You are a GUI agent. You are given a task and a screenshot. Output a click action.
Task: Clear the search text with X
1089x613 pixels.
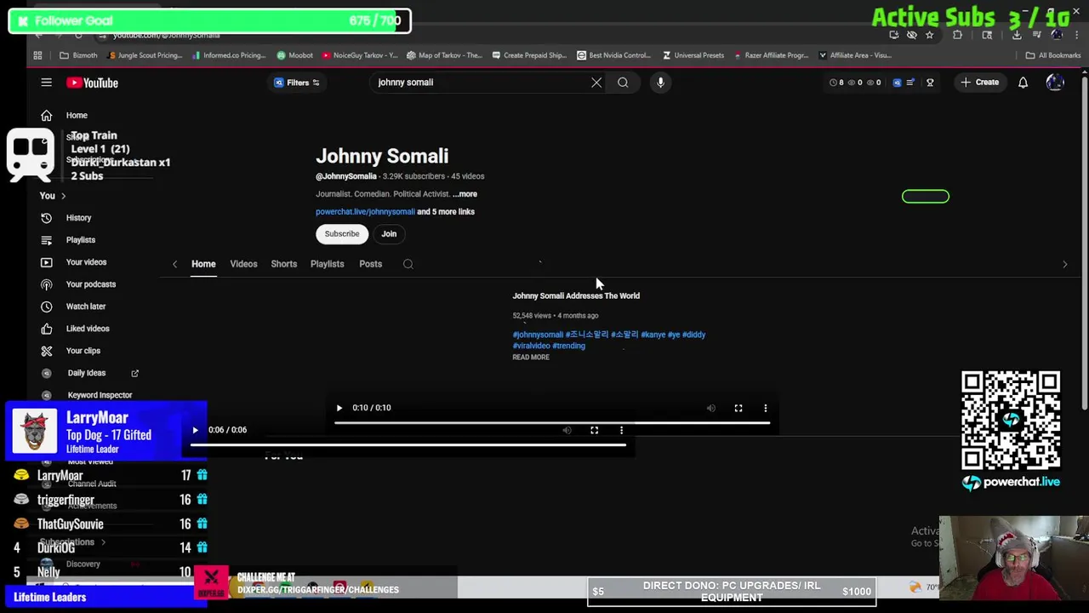596,83
